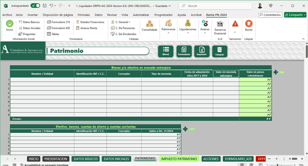This screenshot has height=166, width=308.
Task: Go to next sheet tab arrow
Action: (15, 159)
